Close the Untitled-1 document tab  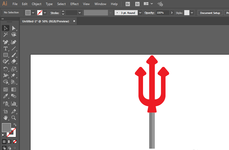coord(74,21)
